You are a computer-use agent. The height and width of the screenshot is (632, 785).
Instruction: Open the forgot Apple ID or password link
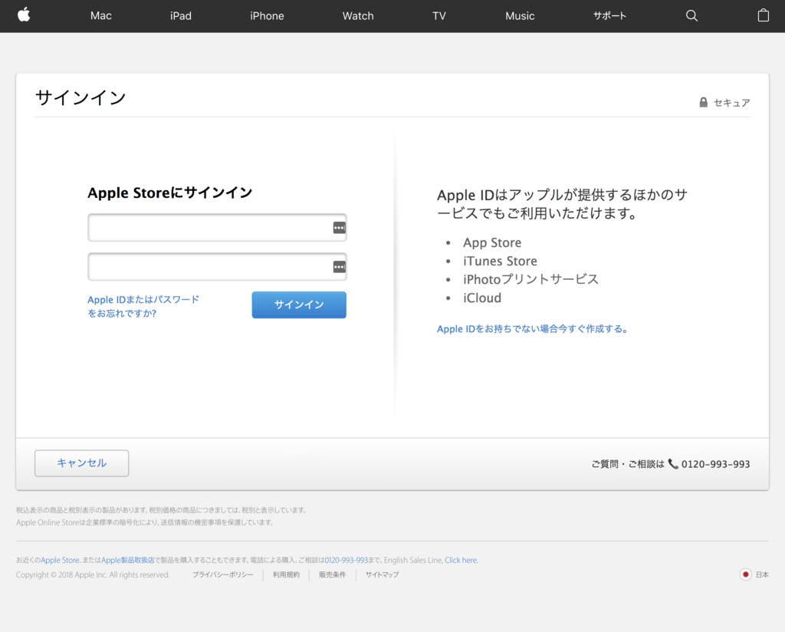point(143,306)
